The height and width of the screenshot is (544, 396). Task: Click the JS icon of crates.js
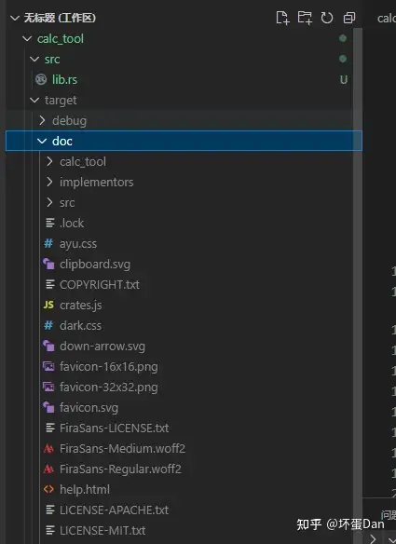coord(48,305)
